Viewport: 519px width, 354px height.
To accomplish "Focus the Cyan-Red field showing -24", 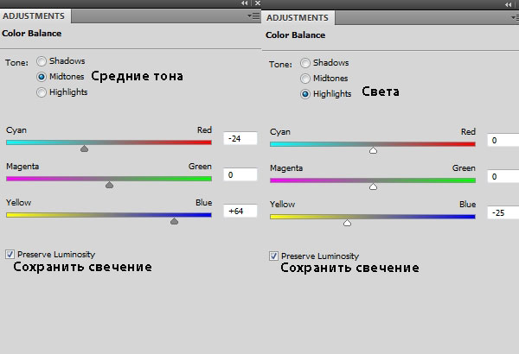I will point(240,138).
